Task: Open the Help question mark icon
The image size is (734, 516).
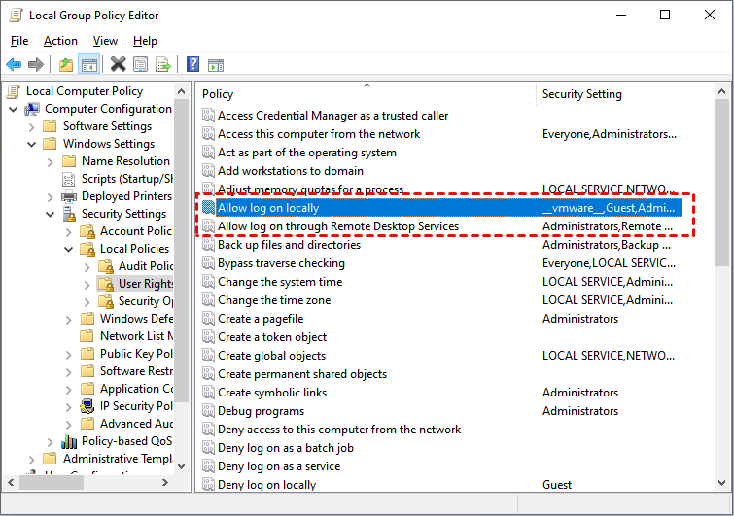Action: pyautogui.click(x=192, y=64)
